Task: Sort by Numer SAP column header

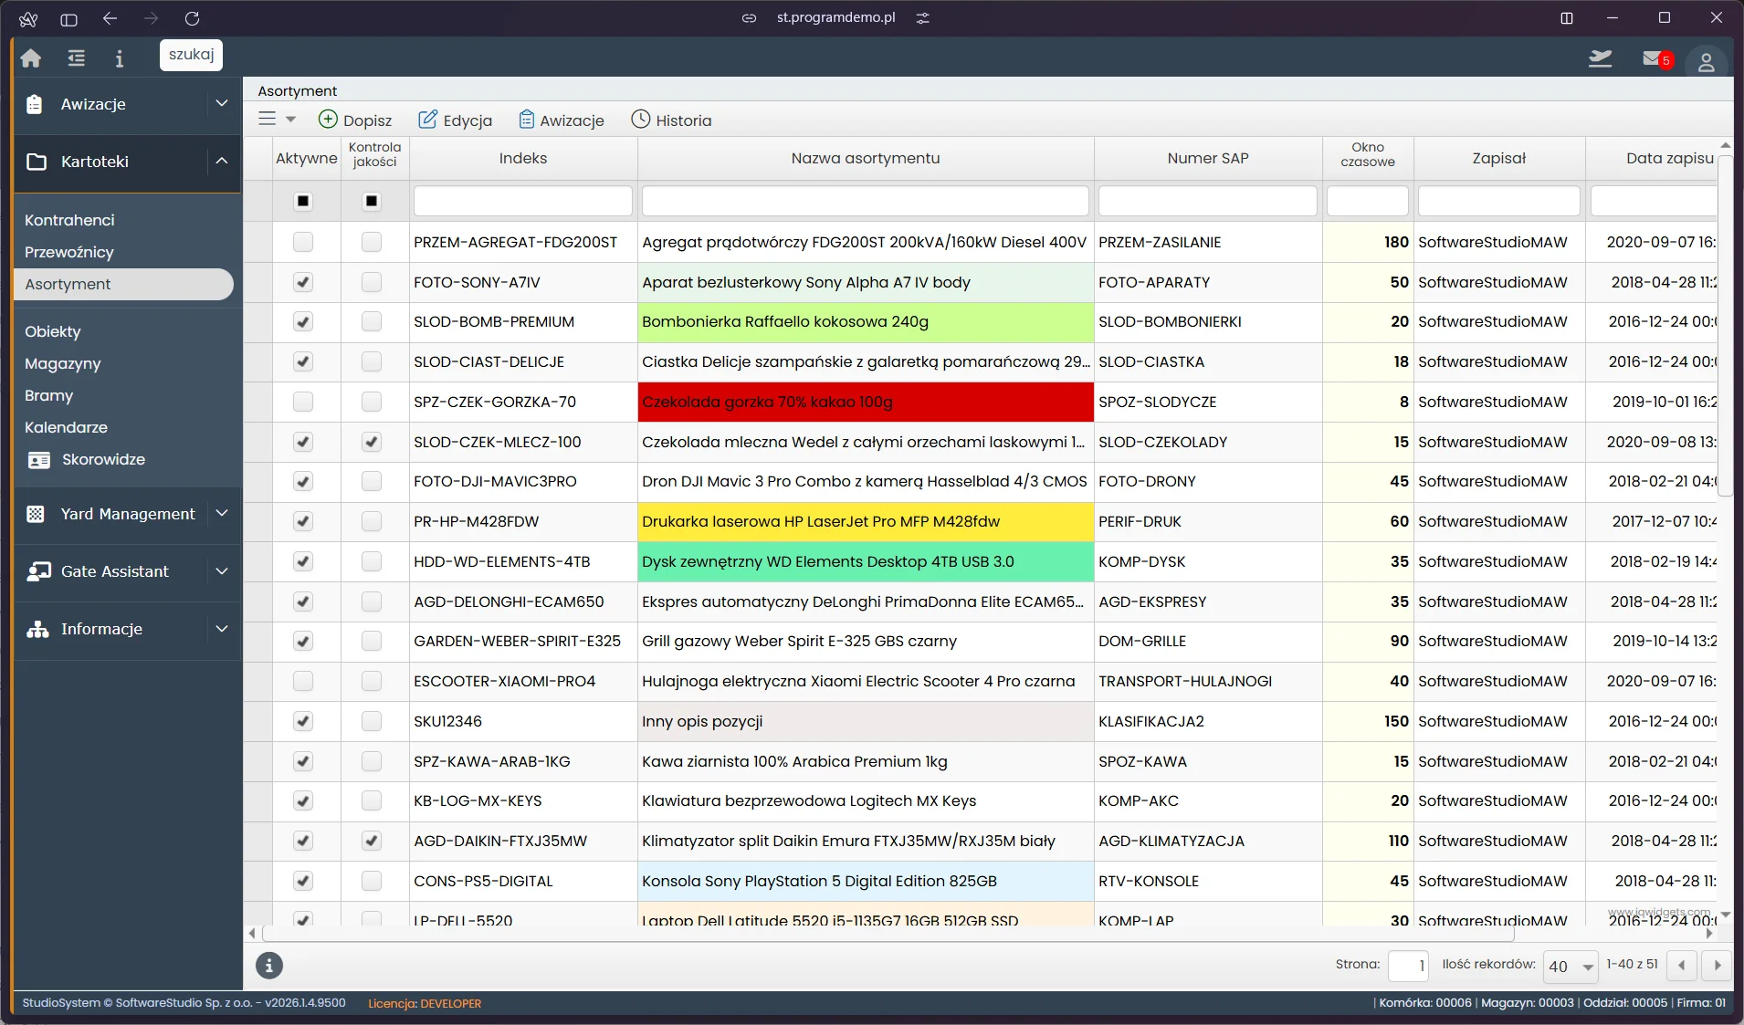Action: tap(1208, 158)
